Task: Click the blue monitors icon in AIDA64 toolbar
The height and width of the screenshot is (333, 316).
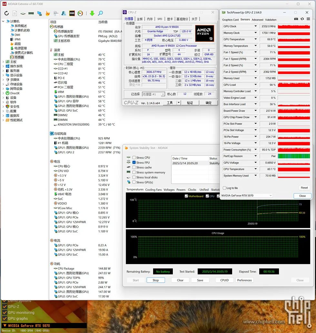Action: (x=39, y=14)
